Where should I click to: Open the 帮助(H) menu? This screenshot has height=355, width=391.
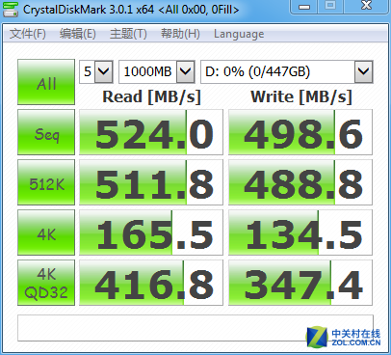(x=180, y=34)
